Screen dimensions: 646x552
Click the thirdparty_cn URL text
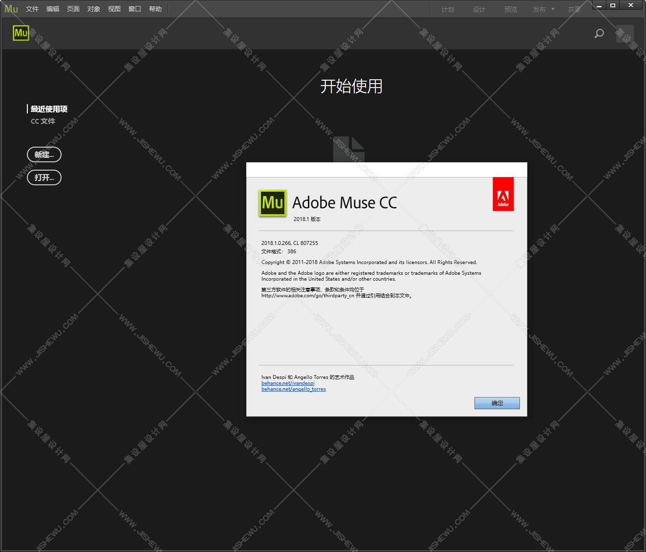(x=307, y=296)
